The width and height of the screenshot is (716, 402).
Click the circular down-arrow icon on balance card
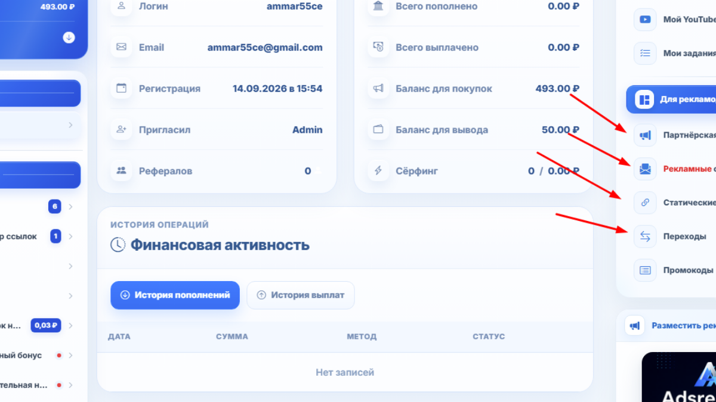(x=69, y=38)
